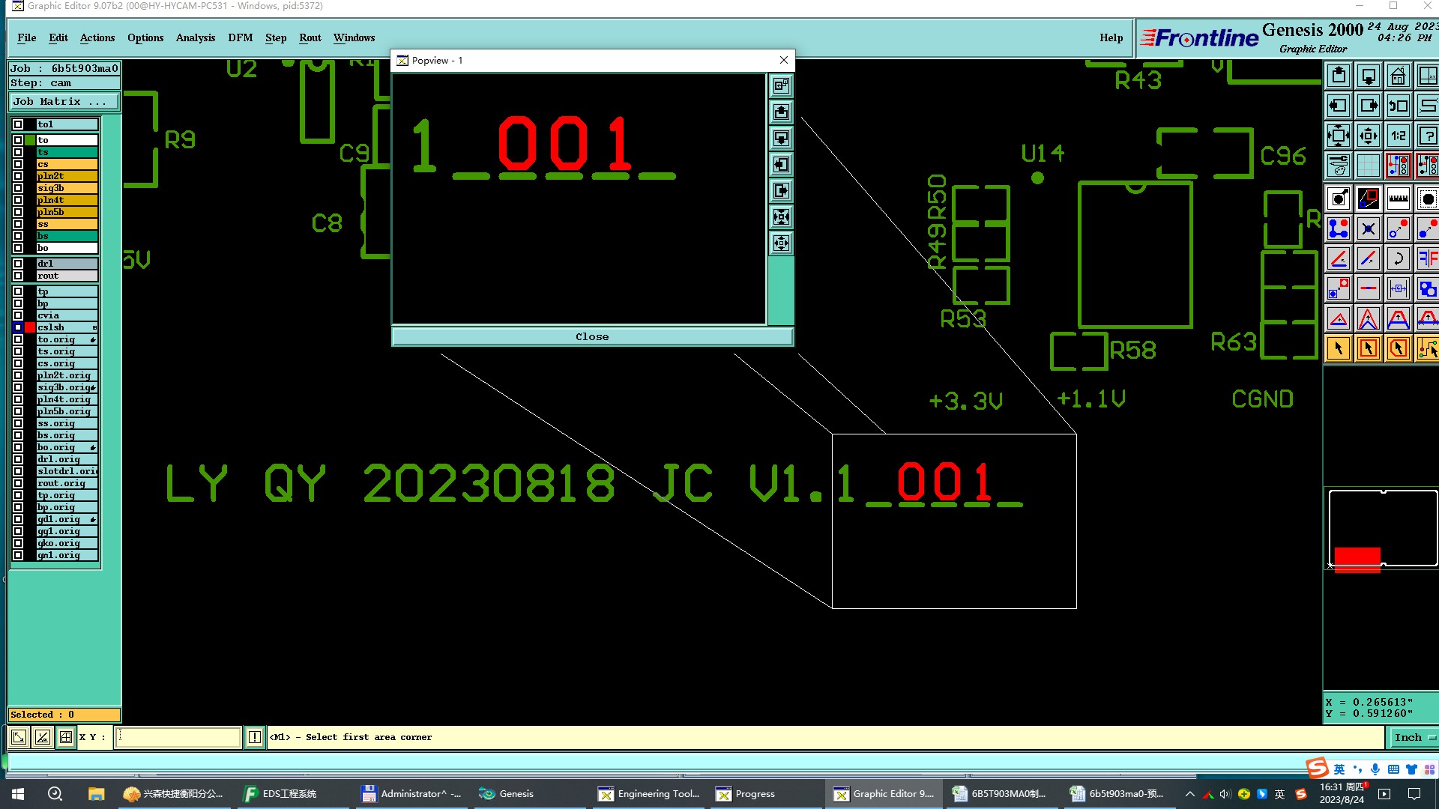This screenshot has width=1439, height=809.
Task: Show hidden system tray icons chevron
Action: [1189, 794]
